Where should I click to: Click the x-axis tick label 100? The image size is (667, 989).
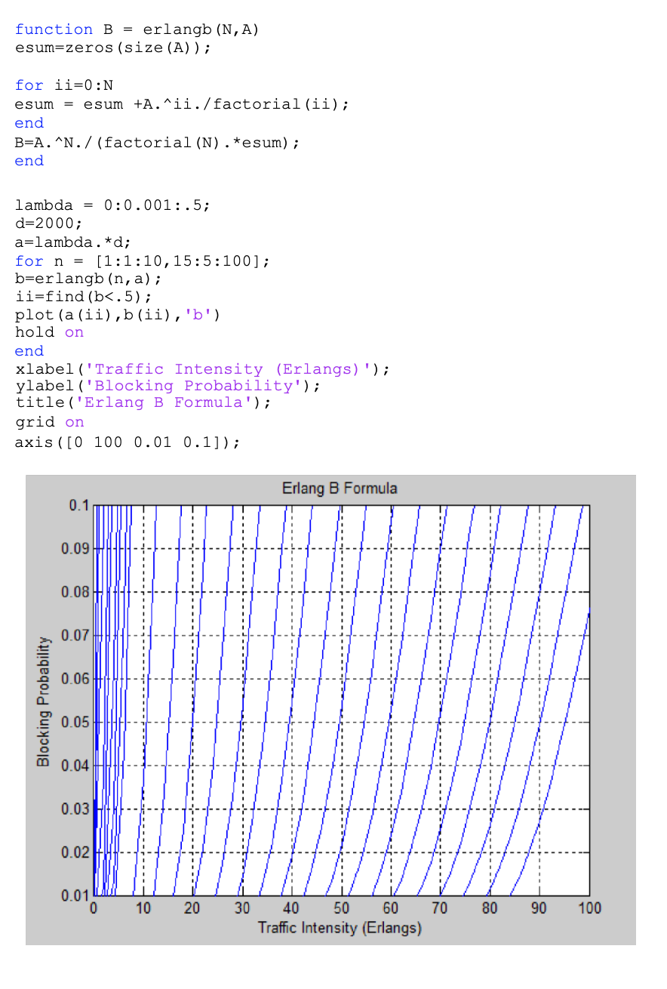coord(589,908)
